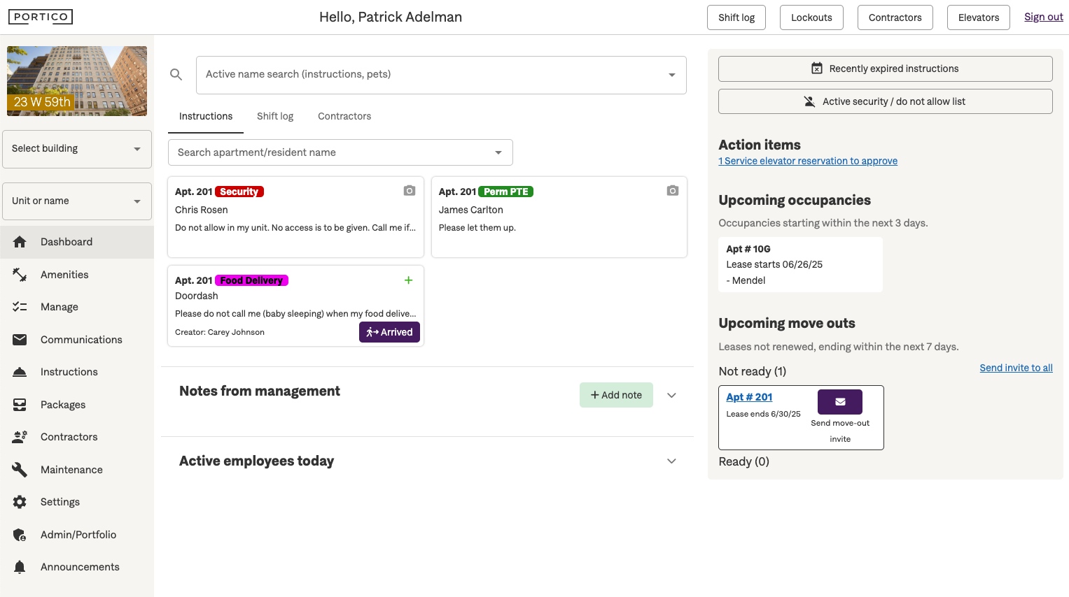The image size is (1069, 597).
Task: Click the Send invite to all link
Action: click(x=1016, y=368)
